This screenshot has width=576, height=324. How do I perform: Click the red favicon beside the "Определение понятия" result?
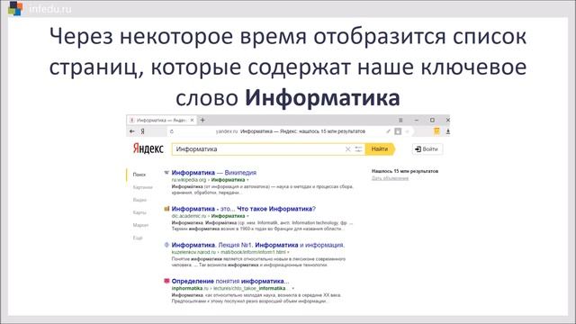click(166, 281)
